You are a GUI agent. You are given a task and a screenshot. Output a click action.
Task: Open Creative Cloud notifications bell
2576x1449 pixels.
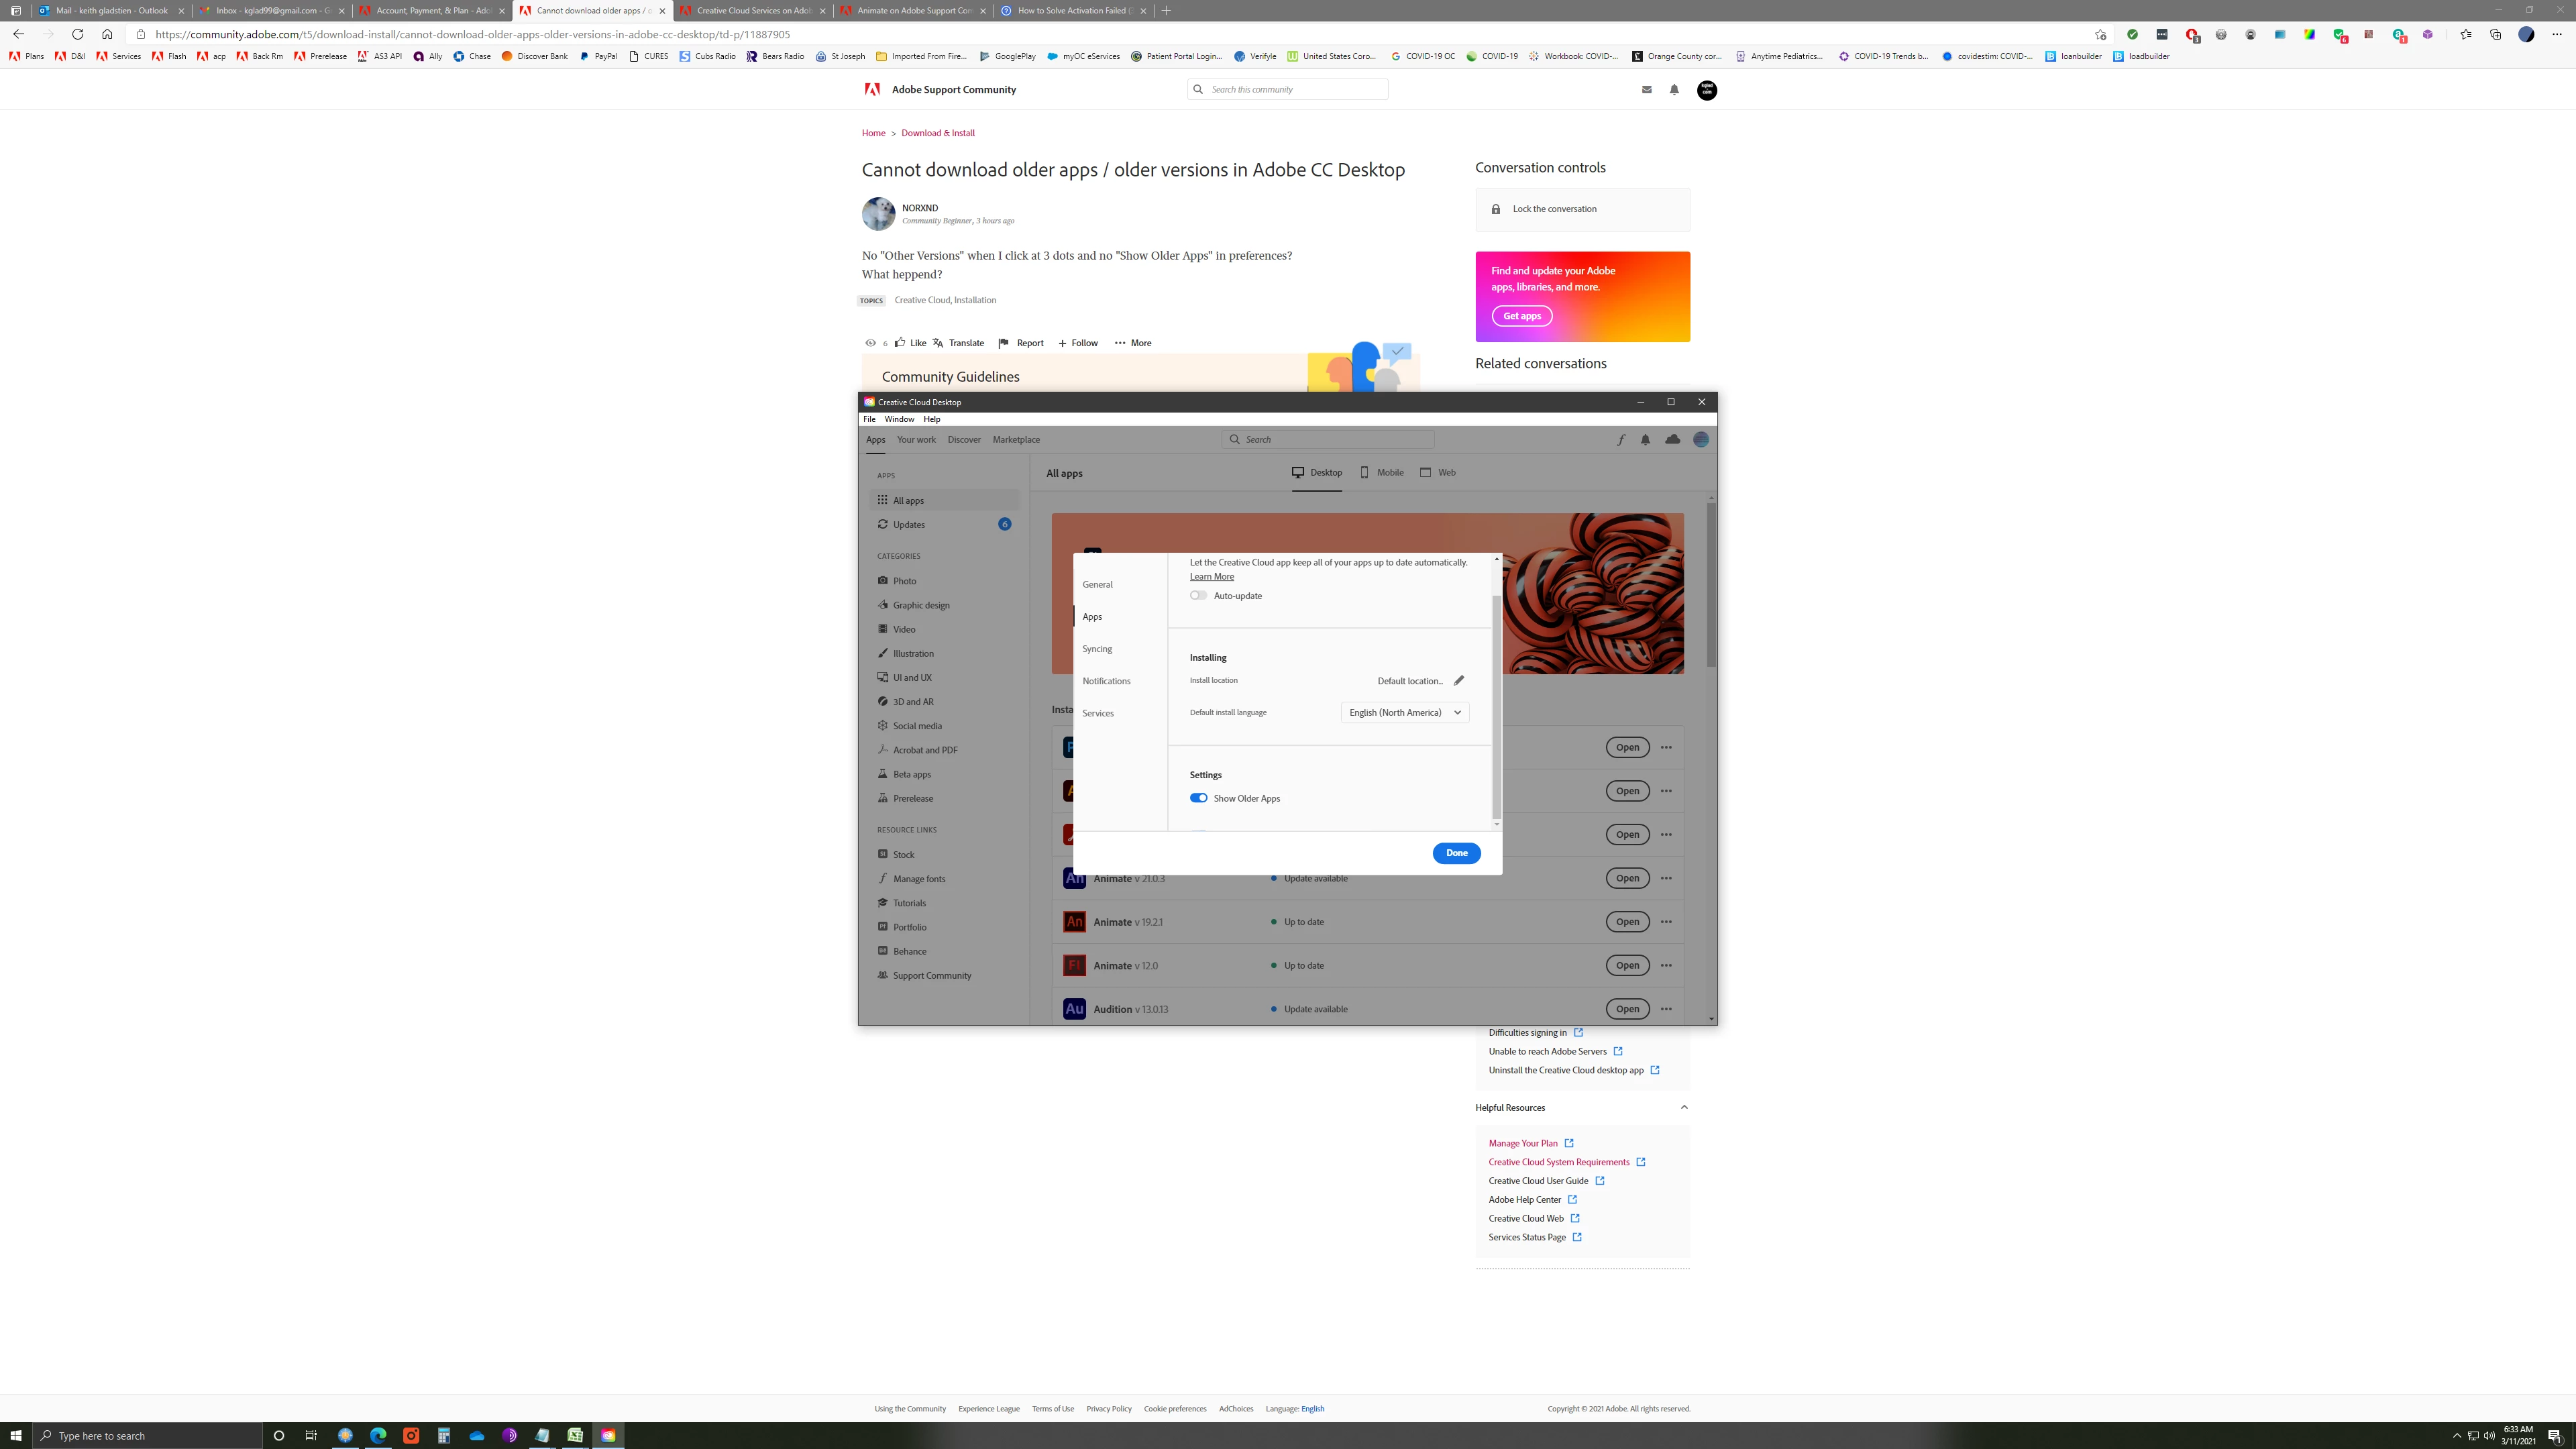pyautogui.click(x=1645, y=440)
